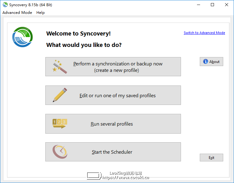
Task: Follow the Switch to Advanced Mode link
Action: 204,33
